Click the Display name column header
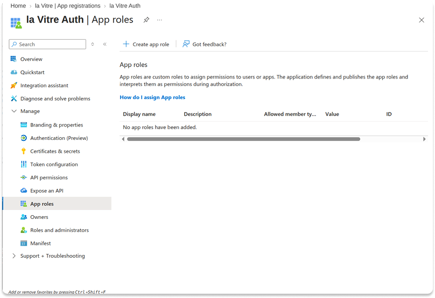The image size is (435, 298). click(139, 114)
